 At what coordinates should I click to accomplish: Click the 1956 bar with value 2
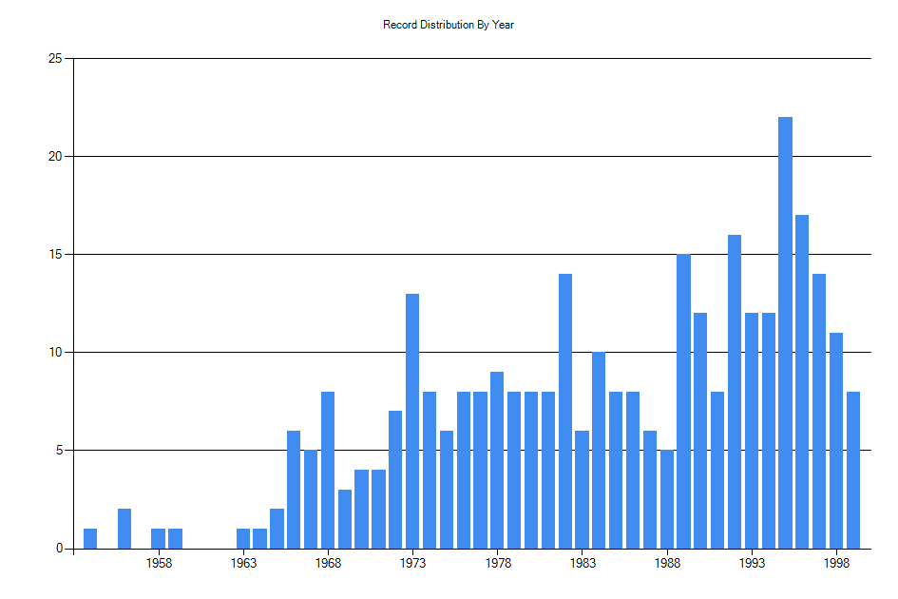point(124,529)
